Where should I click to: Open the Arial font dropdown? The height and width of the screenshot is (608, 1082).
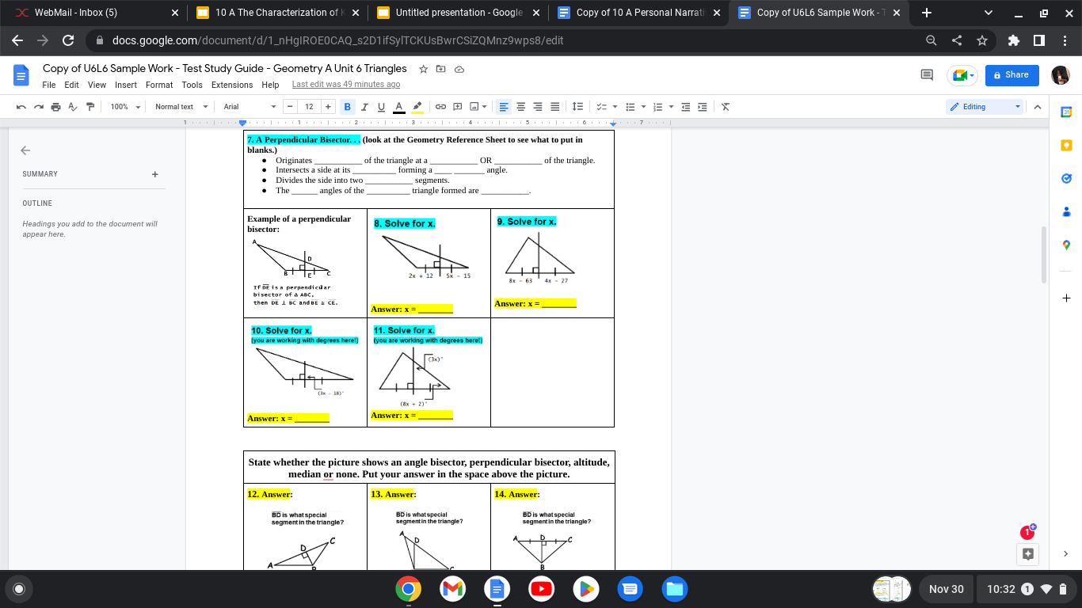pos(250,107)
